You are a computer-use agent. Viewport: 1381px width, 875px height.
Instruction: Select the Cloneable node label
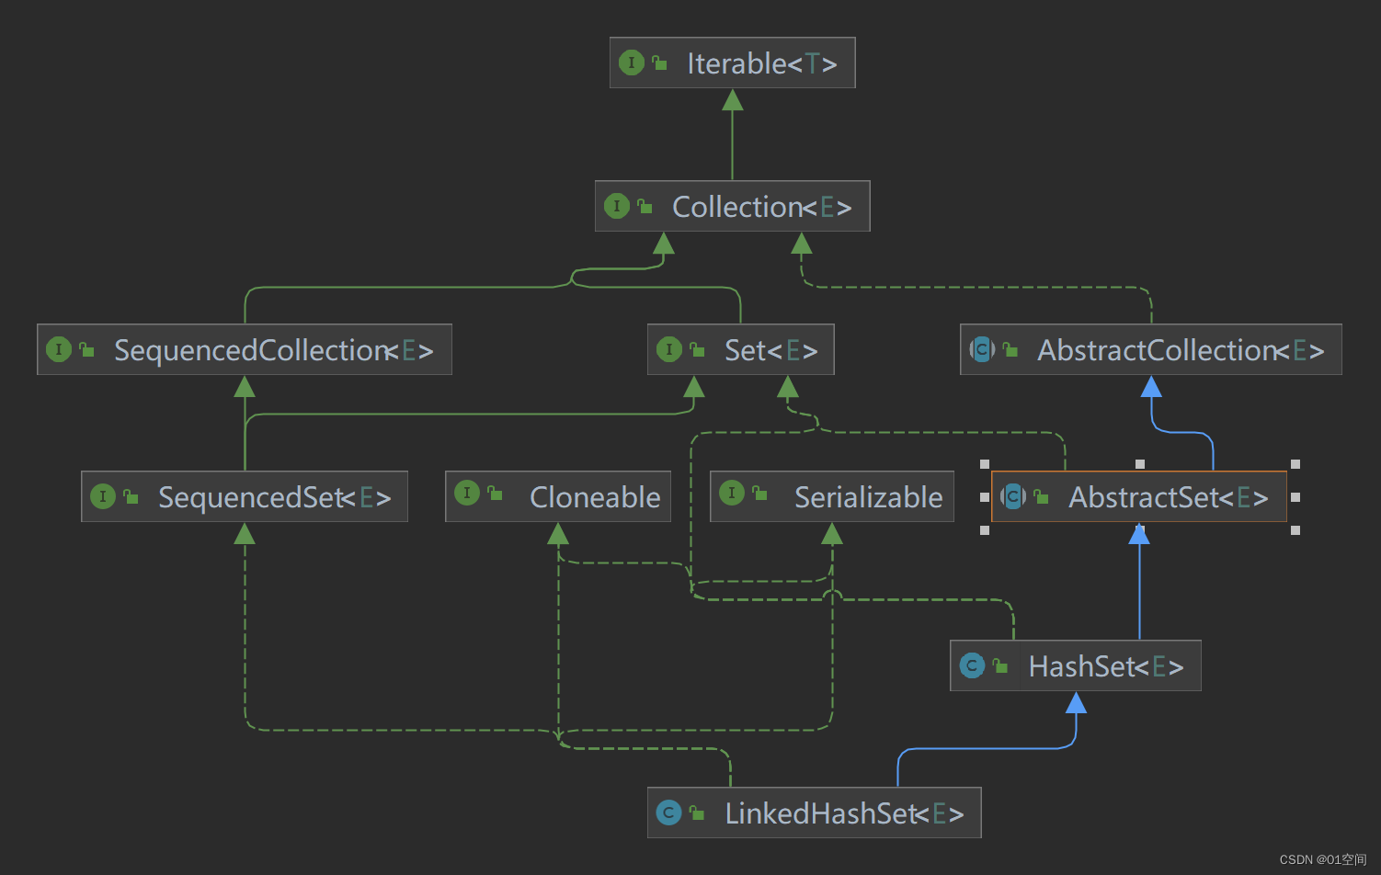(x=595, y=497)
